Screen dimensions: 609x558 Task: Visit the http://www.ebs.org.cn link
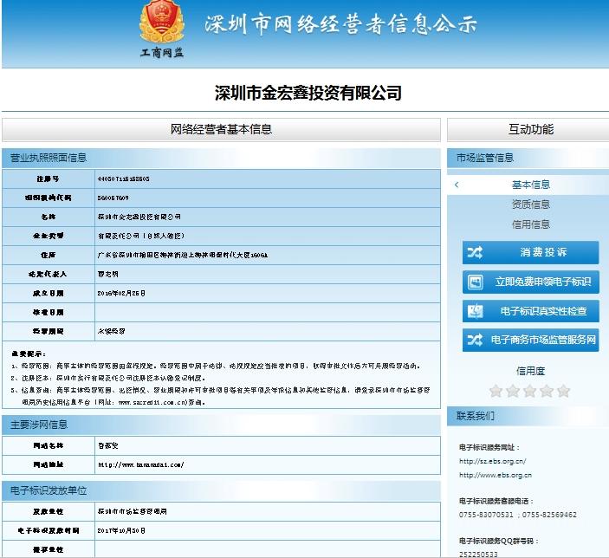(496, 475)
